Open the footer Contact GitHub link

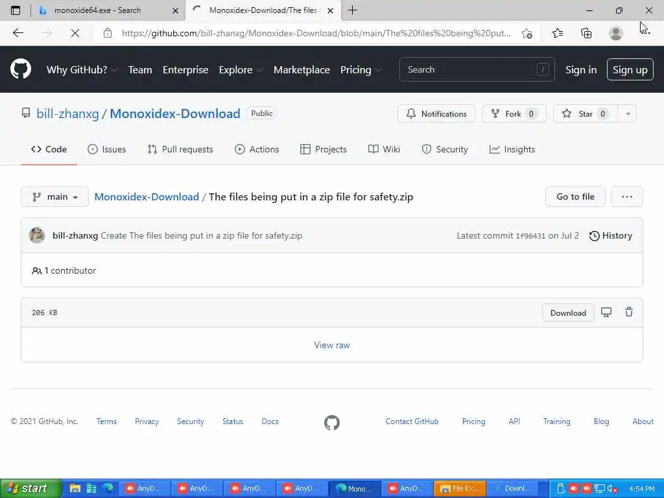tap(412, 421)
